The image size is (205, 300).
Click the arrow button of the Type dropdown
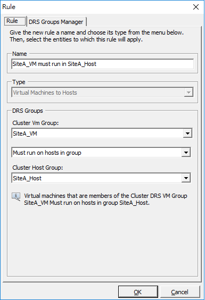[188, 93]
